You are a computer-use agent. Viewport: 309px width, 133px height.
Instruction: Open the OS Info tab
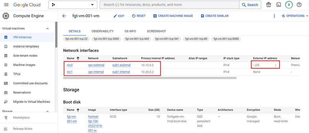[x=130, y=31]
